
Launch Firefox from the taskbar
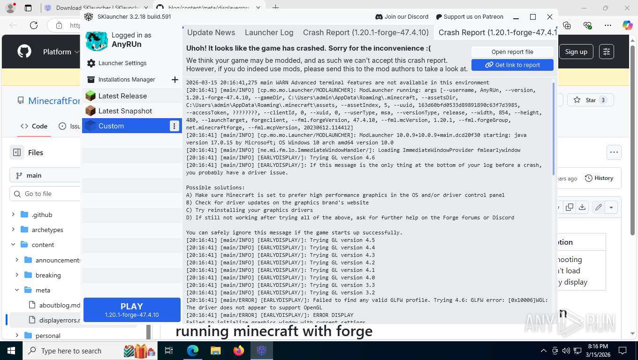tap(238, 351)
